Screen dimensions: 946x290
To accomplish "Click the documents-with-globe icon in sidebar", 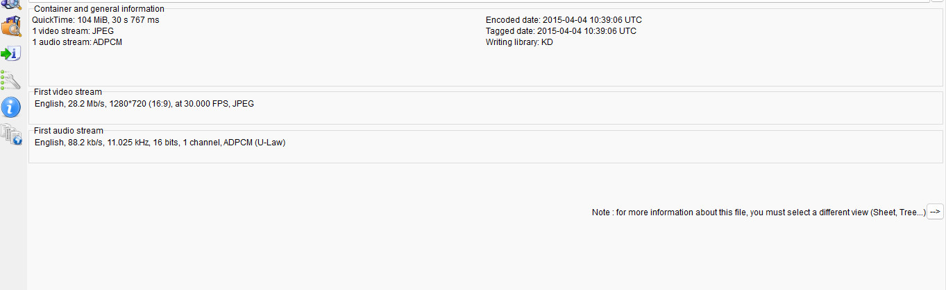I will pyautogui.click(x=11, y=133).
